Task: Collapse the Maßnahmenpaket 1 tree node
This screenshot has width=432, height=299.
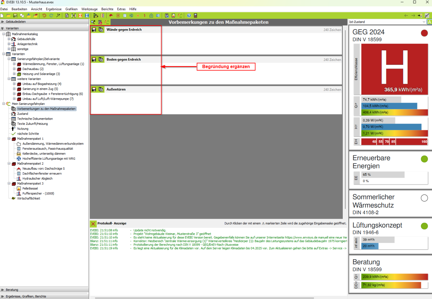Action: (x=9, y=139)
